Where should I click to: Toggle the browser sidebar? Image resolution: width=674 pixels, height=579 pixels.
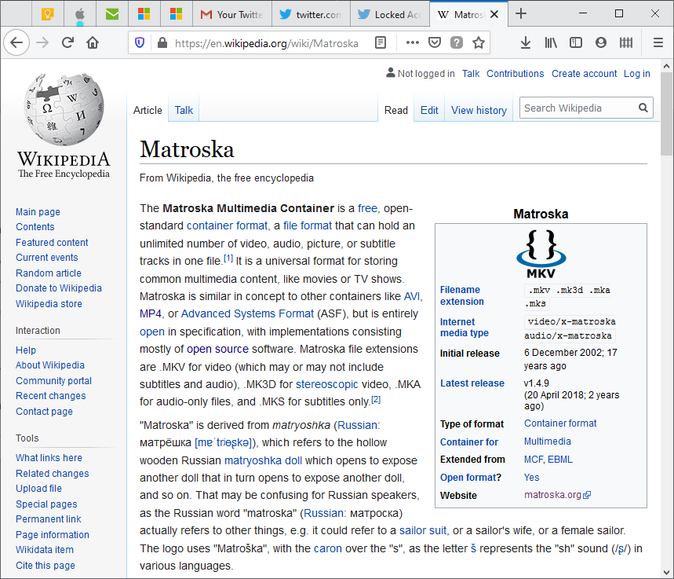coord(576,42)
